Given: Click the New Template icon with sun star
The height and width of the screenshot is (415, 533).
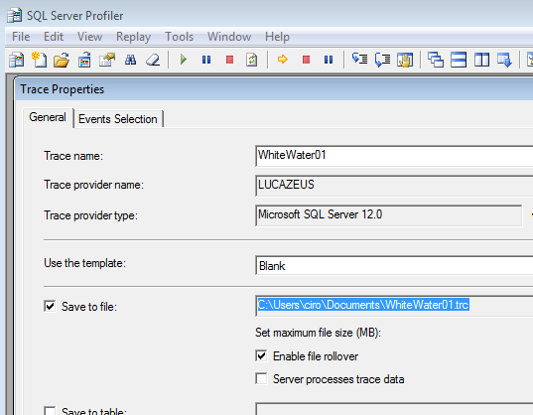Looking at the screenshot, I should click(x=39, y=60).
